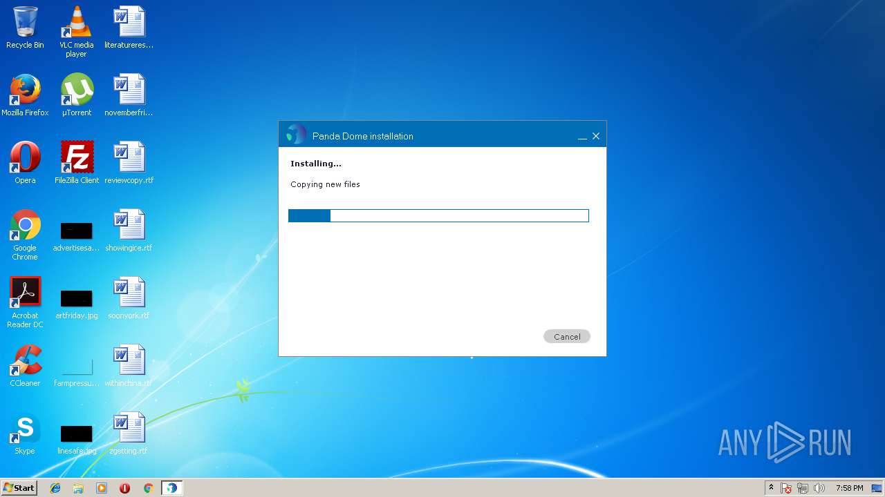Viewport: 885px width, 497px height.
Task: Show hidden system tray icons
Action: point(771,488)
